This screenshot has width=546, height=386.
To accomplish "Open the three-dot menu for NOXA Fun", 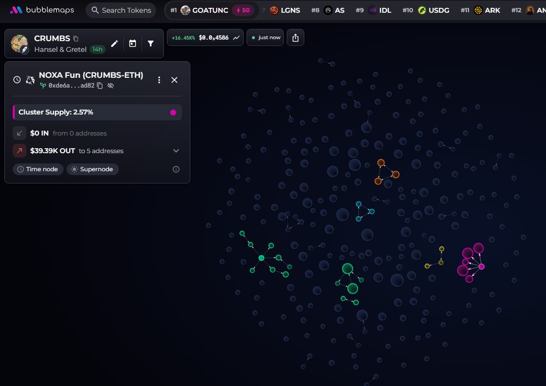I will point(159,80).
